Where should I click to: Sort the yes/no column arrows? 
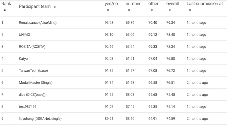(x=108, y=10)
